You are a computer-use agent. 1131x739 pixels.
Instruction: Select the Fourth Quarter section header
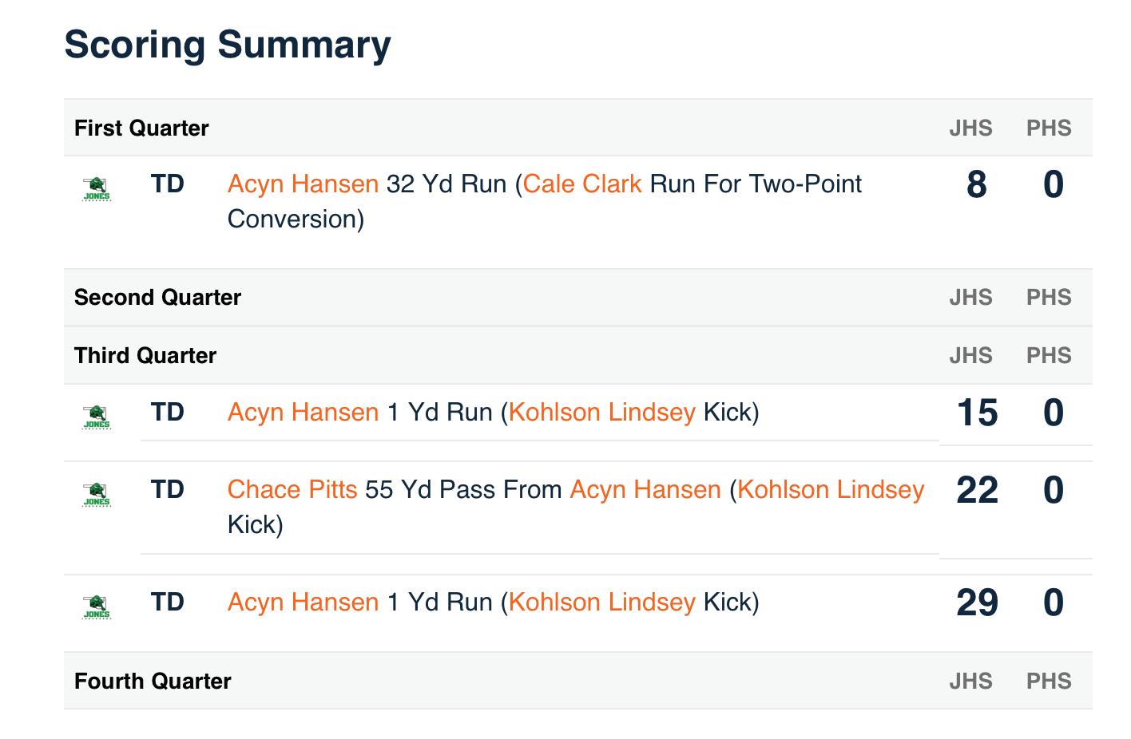click(153, 682)
